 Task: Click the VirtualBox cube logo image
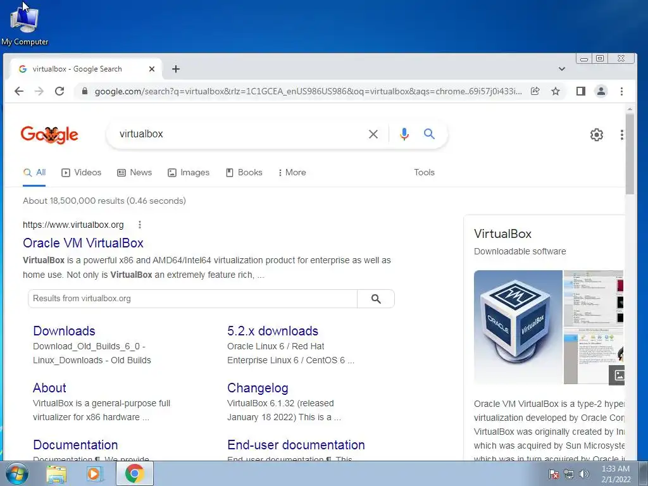[518, 327]
